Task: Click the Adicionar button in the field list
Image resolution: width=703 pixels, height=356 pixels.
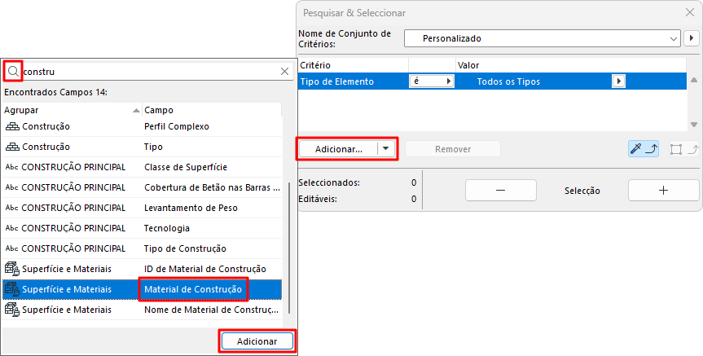Action: (257, 341)
